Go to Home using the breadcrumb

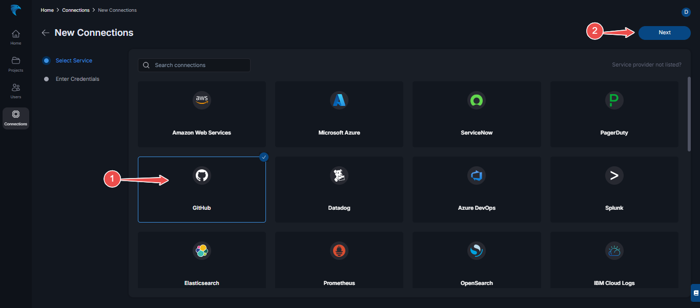47,10
